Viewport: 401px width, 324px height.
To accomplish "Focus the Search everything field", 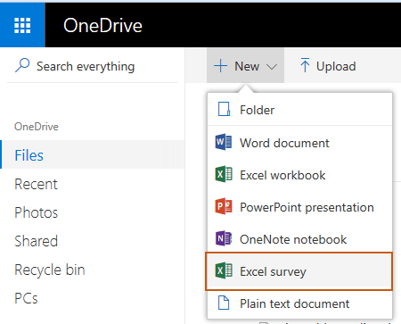I will (x=92, y=66).
